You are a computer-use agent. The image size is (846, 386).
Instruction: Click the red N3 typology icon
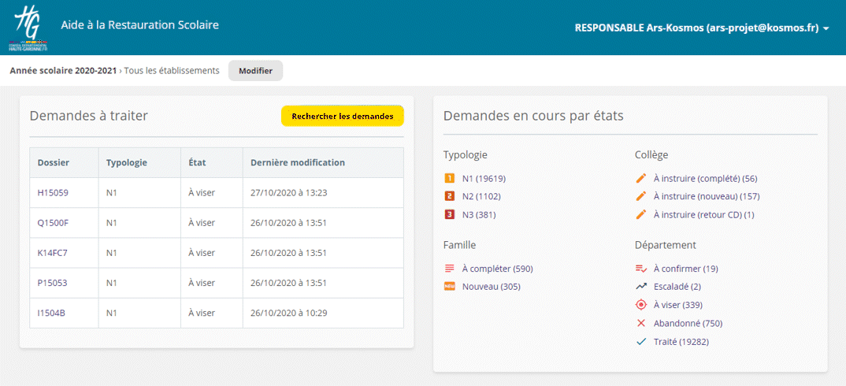coord(450,215)
